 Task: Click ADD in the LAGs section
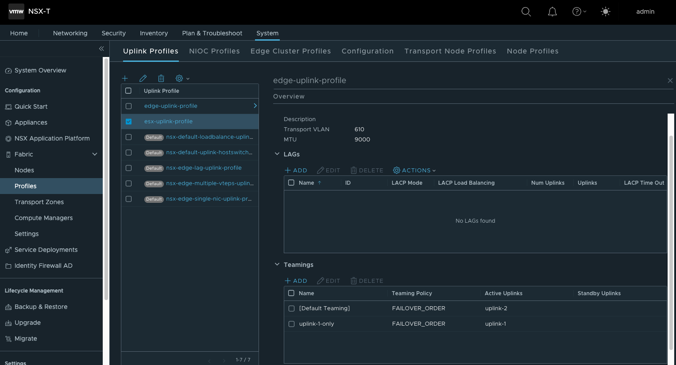[296, 170]
